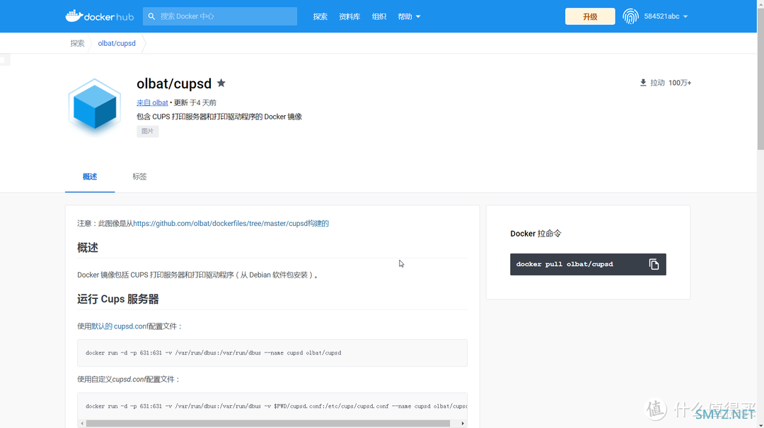This screenshot has width=764, height=428.
Task: Expand the 584521abc account dropdown
Action: pos(666,16)
